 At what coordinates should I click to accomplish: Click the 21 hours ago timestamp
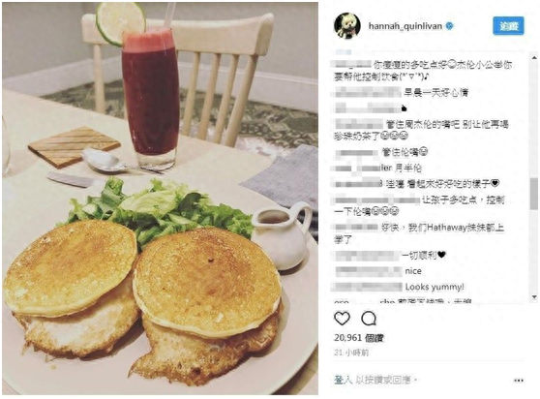[x=351, y=353]
